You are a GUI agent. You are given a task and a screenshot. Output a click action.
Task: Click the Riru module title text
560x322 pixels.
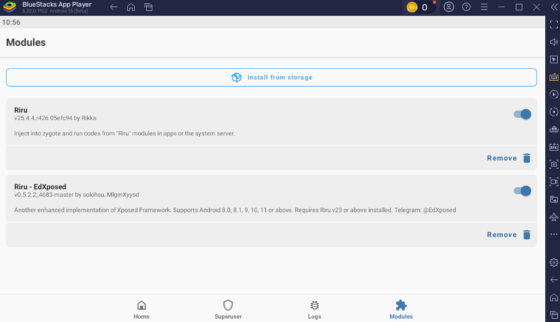pyautogui.click(x=21, y=110)
